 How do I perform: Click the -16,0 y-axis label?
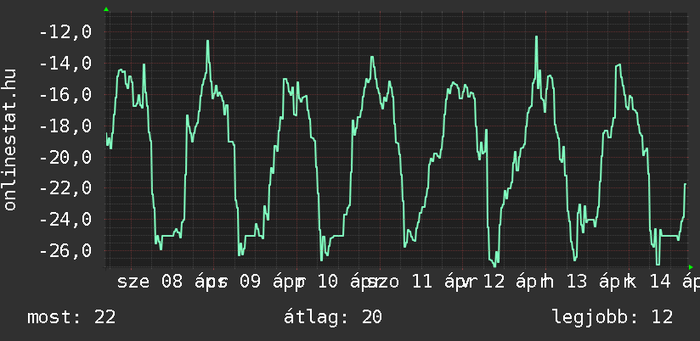point(65,95)
